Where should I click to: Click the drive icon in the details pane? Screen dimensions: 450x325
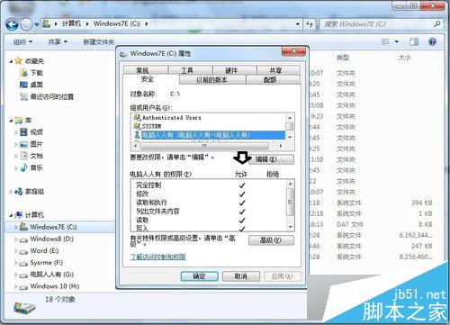(24, 308)
